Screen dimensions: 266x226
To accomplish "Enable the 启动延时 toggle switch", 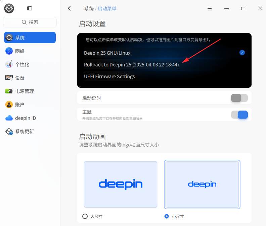I will coord(239,98).
